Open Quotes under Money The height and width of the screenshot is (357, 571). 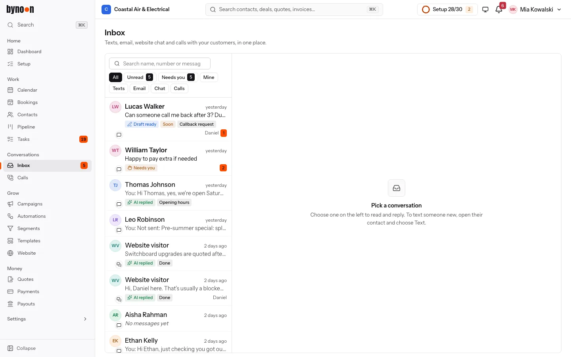click(47, 279)
